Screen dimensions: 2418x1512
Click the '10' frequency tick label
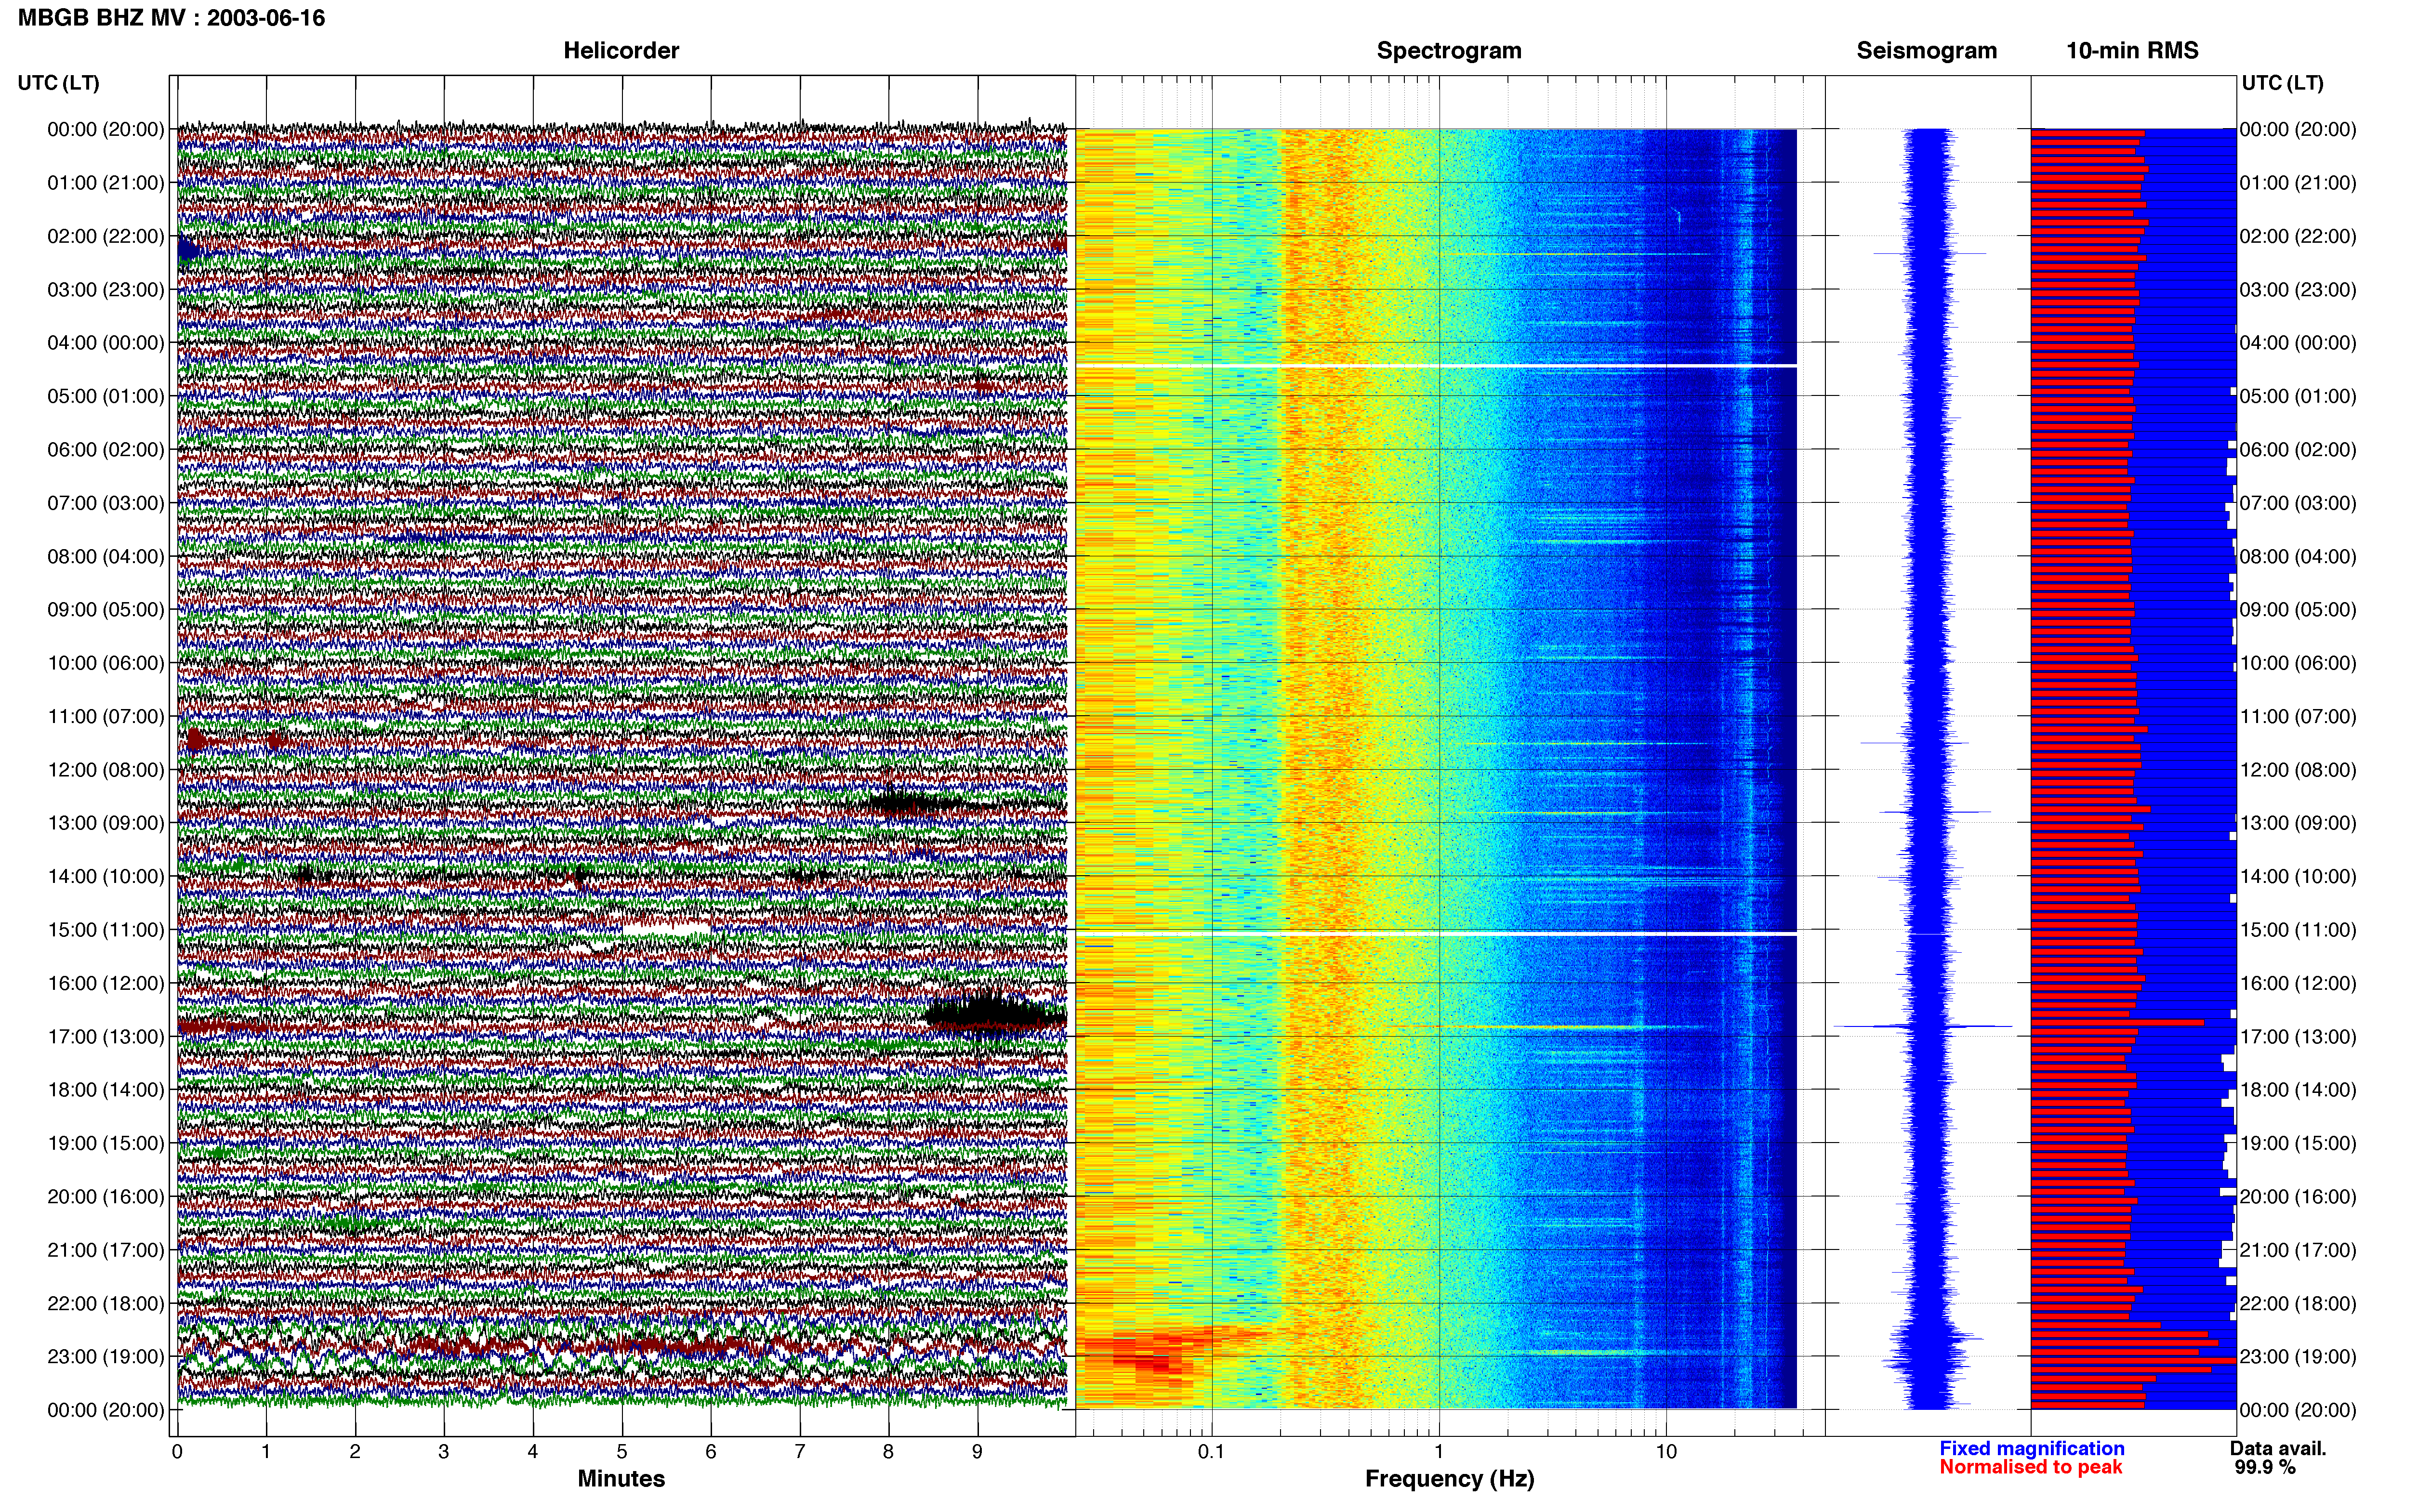[1666, 1451]
